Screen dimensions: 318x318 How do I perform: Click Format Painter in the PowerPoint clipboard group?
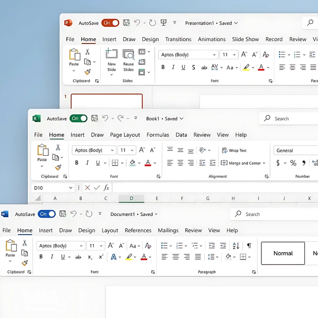87,72
